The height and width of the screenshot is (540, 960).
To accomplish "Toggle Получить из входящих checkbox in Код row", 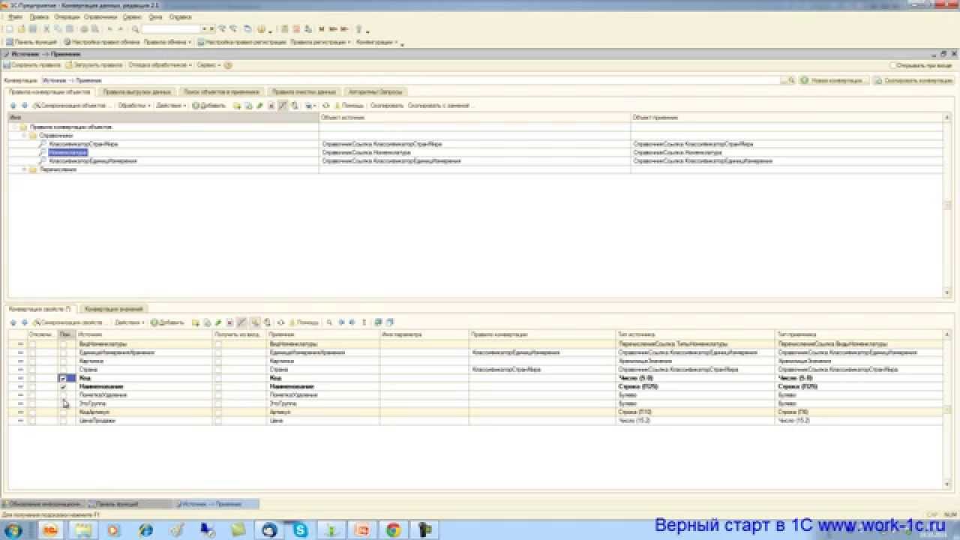I will click(218, 378).
